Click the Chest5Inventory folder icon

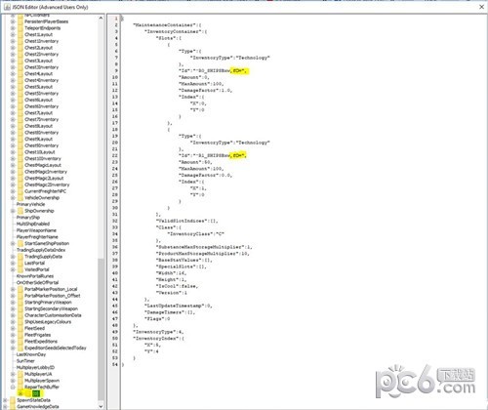click(20, 94)
